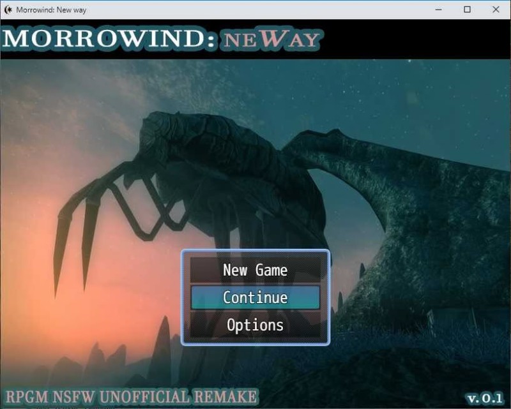This screenshot has width=511, height=409.
Task: Maximize the game window
Action: [467, 10]
